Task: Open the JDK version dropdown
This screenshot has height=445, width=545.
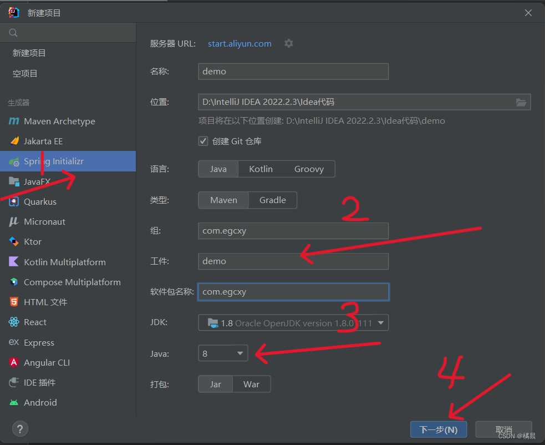Action: click(x=293, y=323)
